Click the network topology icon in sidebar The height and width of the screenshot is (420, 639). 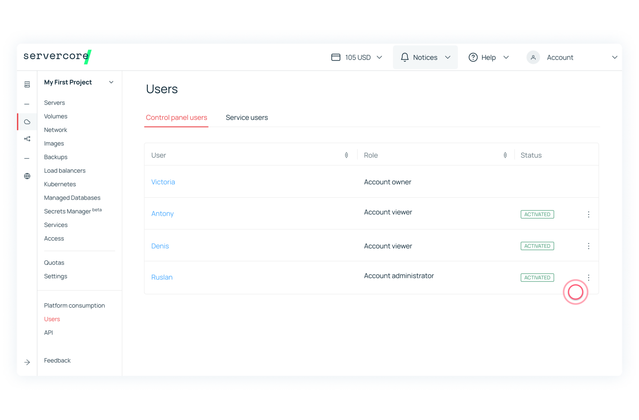pos(27,138)
